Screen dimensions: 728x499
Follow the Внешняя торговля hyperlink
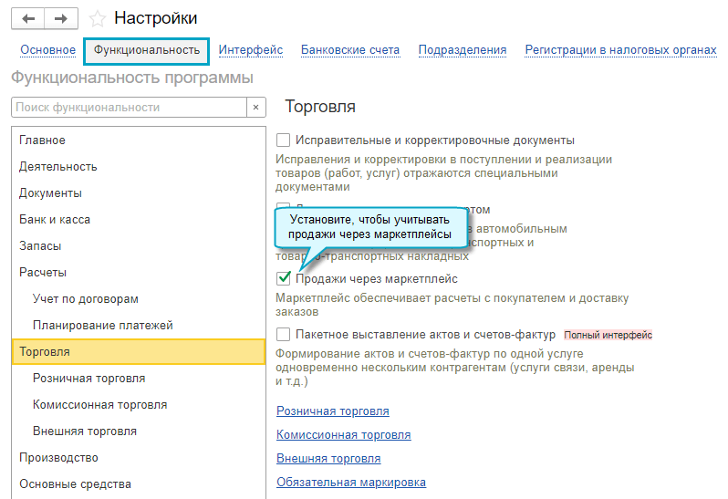[x=328, y=459]
